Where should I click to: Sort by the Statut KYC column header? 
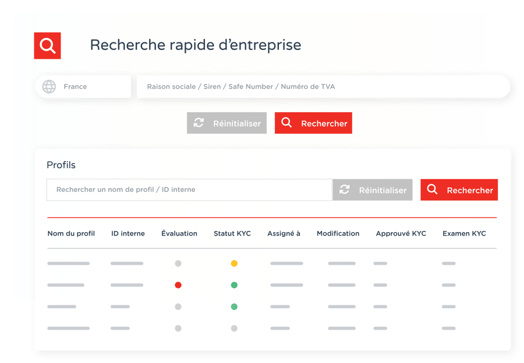[232, 233]
